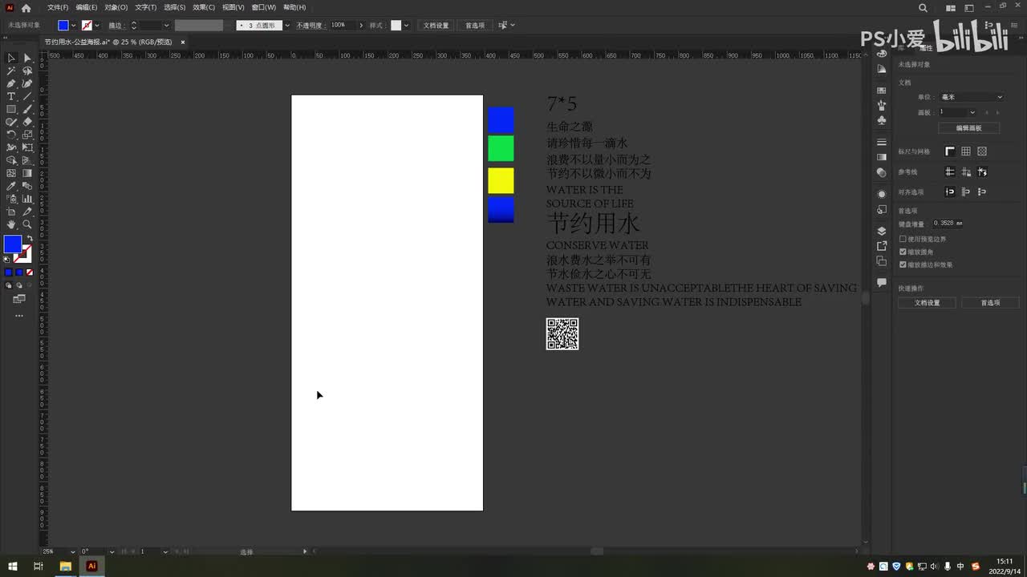Screen dimensions: 1027x577
Task: Click 首选项 under 快捷操作
Action: pyautogui.click(x=991, y=303)
